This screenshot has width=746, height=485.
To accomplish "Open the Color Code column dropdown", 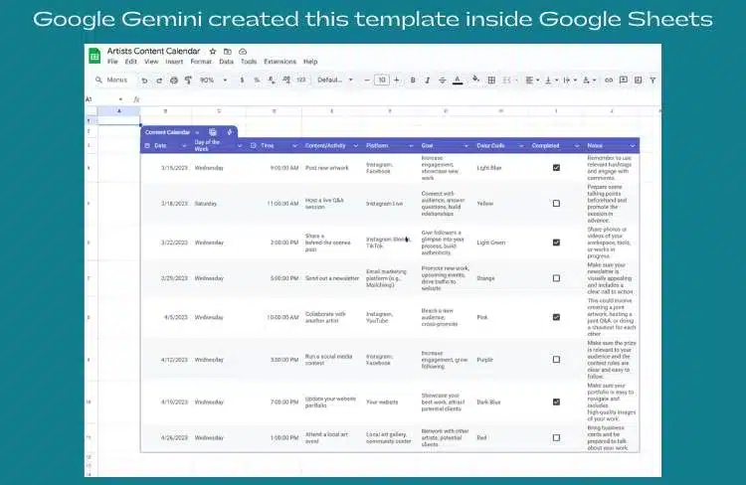I will click(521, 145).
